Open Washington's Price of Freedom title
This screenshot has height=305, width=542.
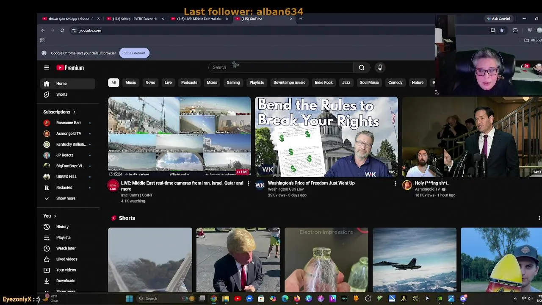pos(311,183)
